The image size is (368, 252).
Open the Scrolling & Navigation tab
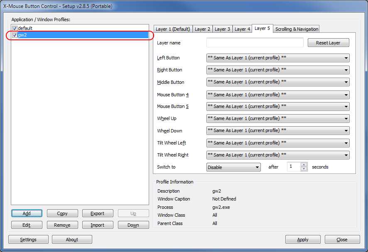297,29
